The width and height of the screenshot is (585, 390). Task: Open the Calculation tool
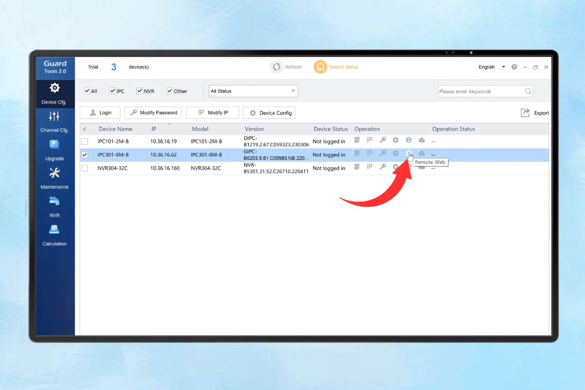[x=55, y=235]
